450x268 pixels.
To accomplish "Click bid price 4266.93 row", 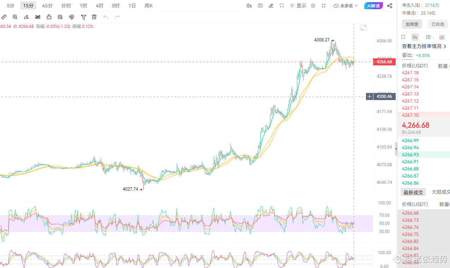I will tap(424, 155).
